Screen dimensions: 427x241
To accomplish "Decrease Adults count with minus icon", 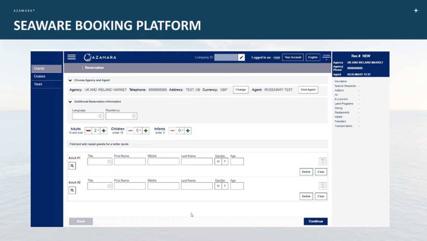I will point(88,131).
